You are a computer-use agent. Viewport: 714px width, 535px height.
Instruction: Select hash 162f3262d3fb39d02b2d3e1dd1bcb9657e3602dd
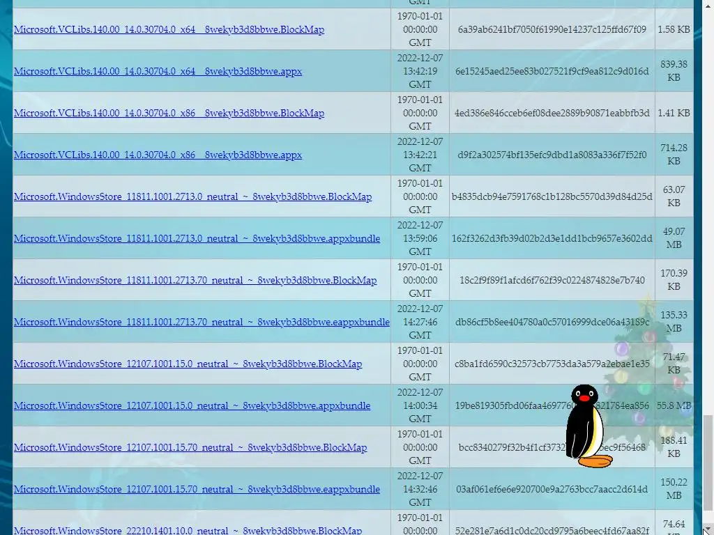click(x=552, y=239)
